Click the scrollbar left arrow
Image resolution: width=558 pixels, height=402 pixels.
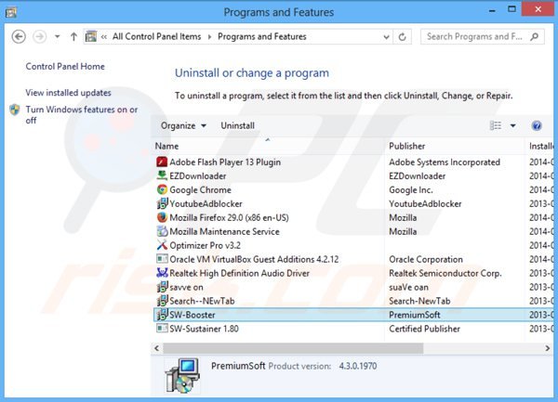click(x=157, y=348)
